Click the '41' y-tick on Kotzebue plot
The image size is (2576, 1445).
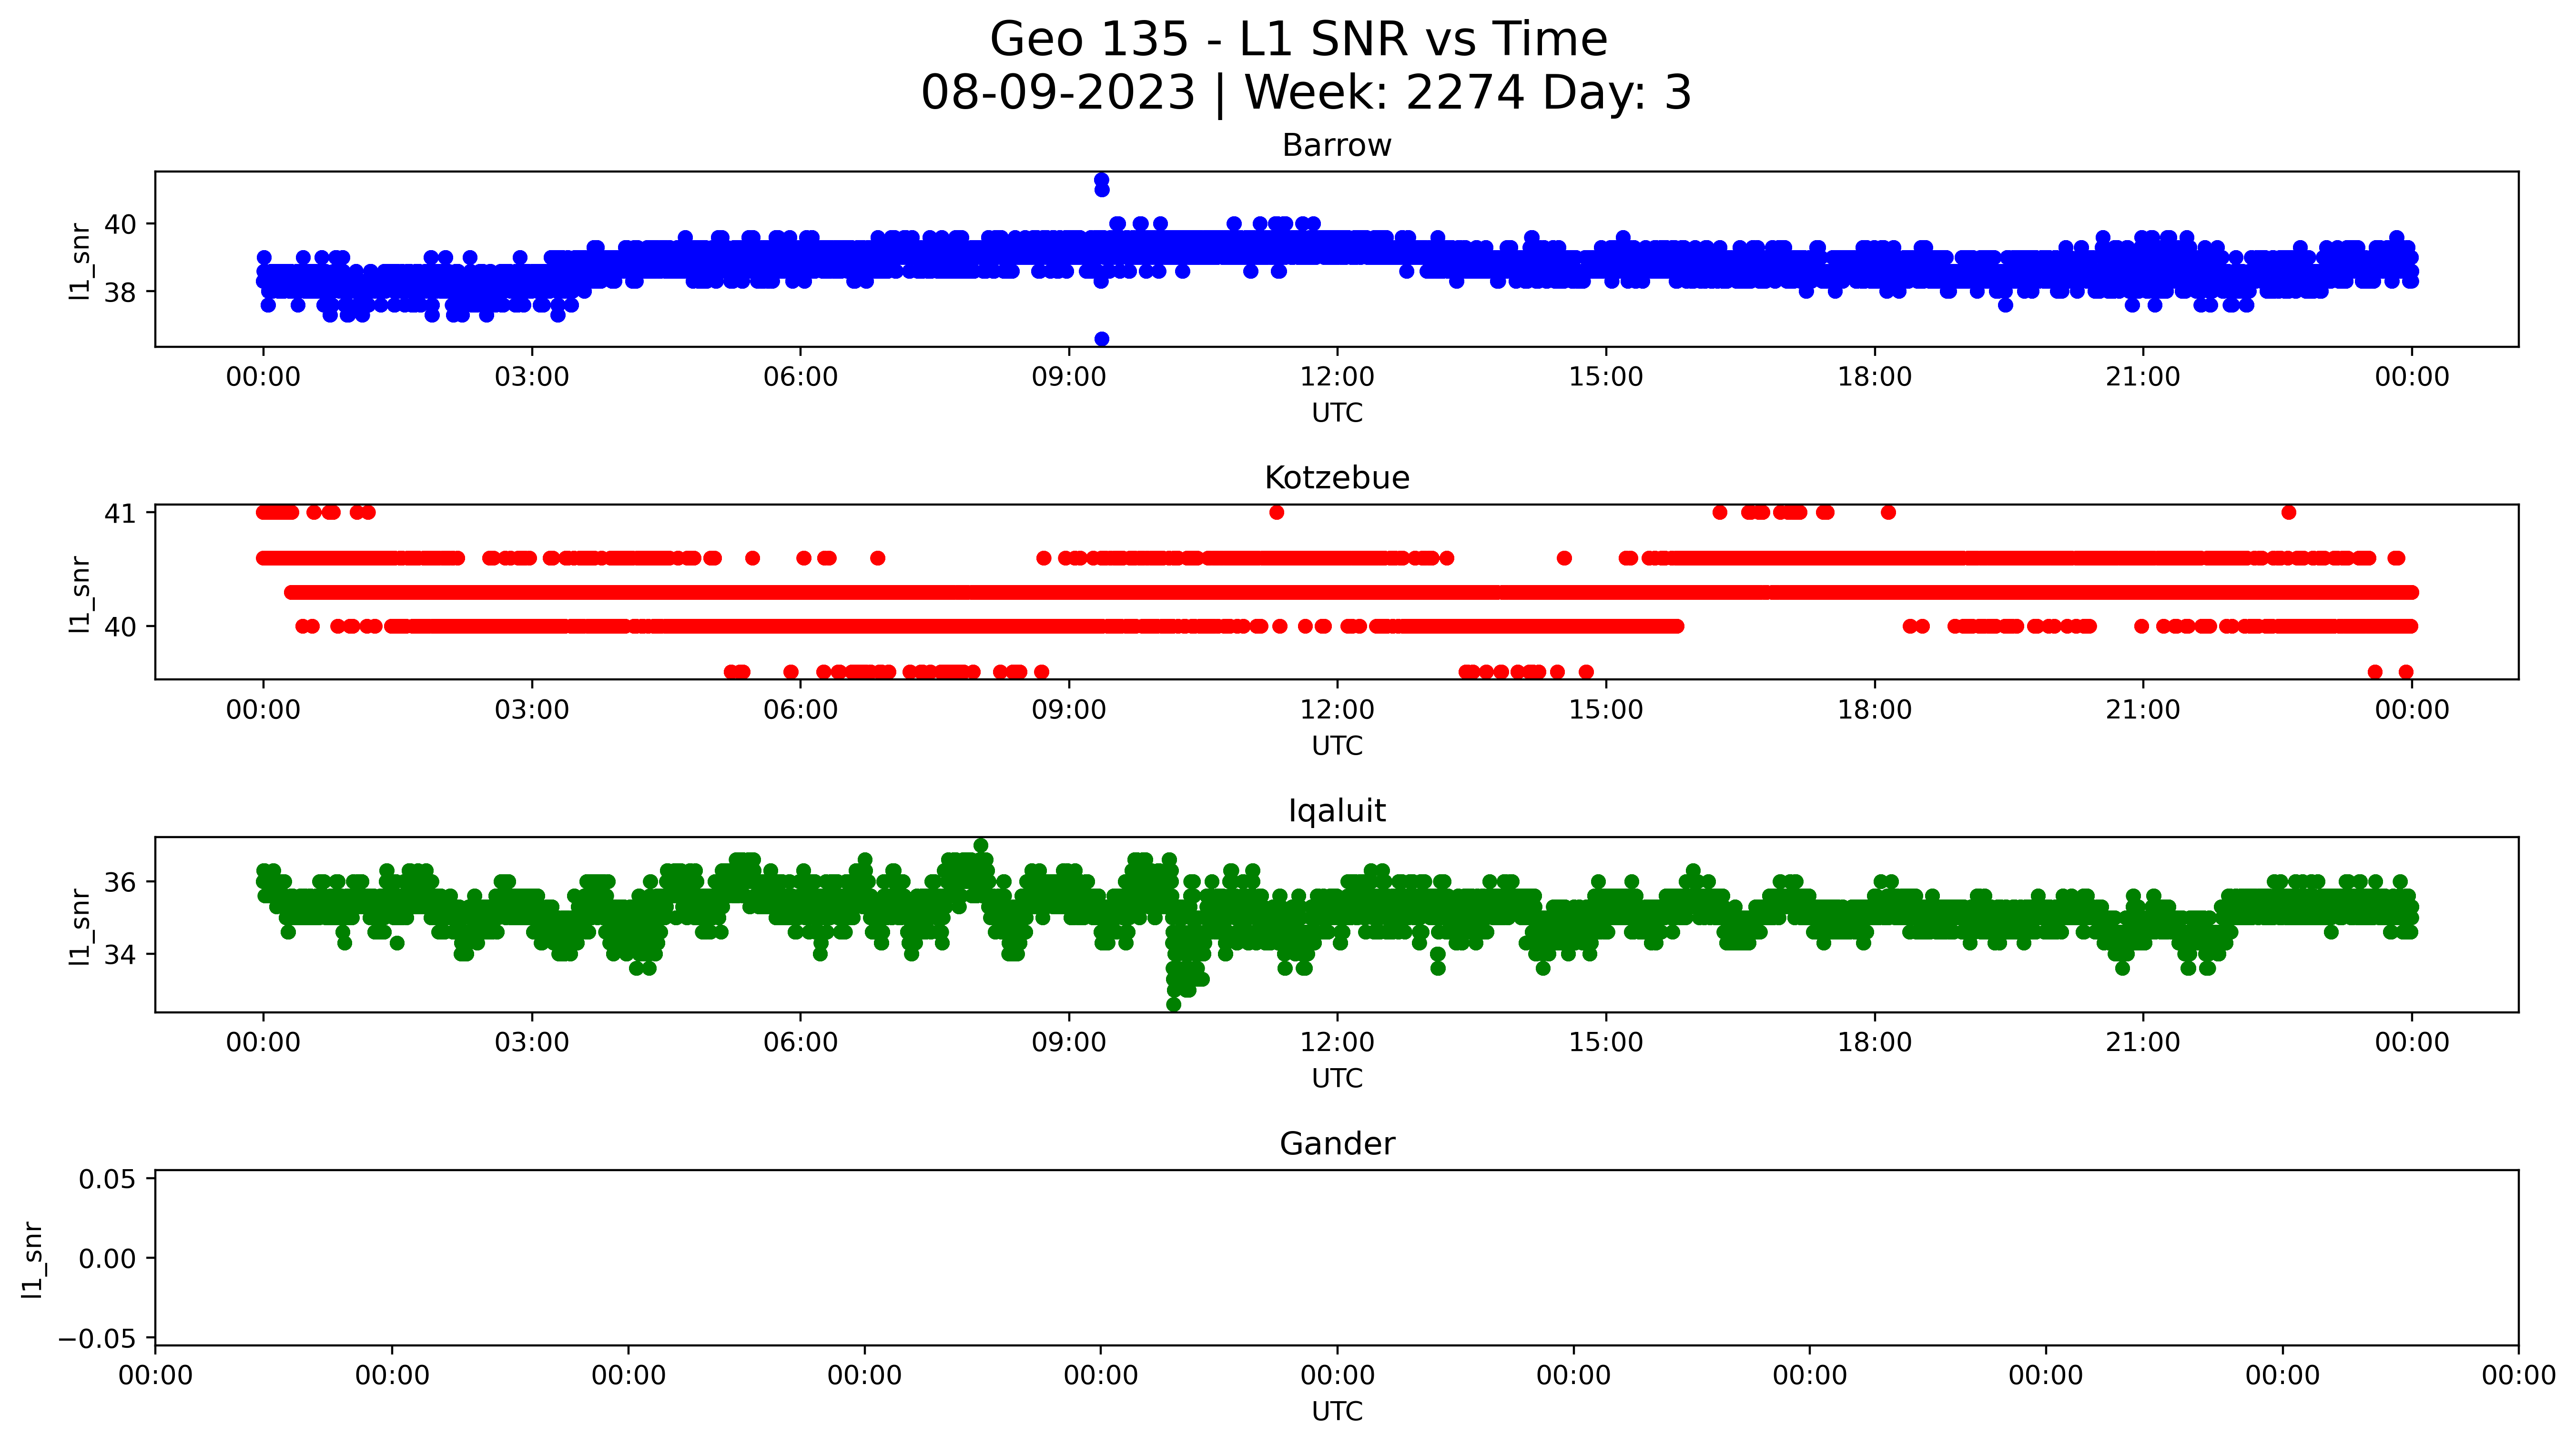120,514
